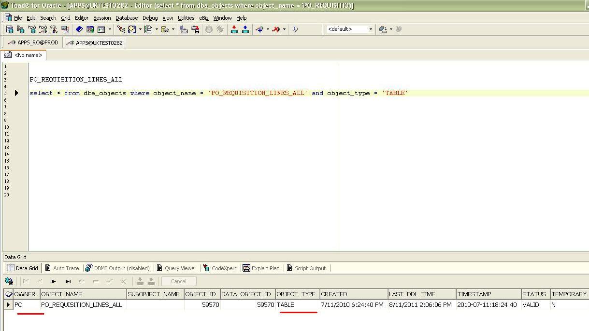Open the Database menu

[127, 18]
